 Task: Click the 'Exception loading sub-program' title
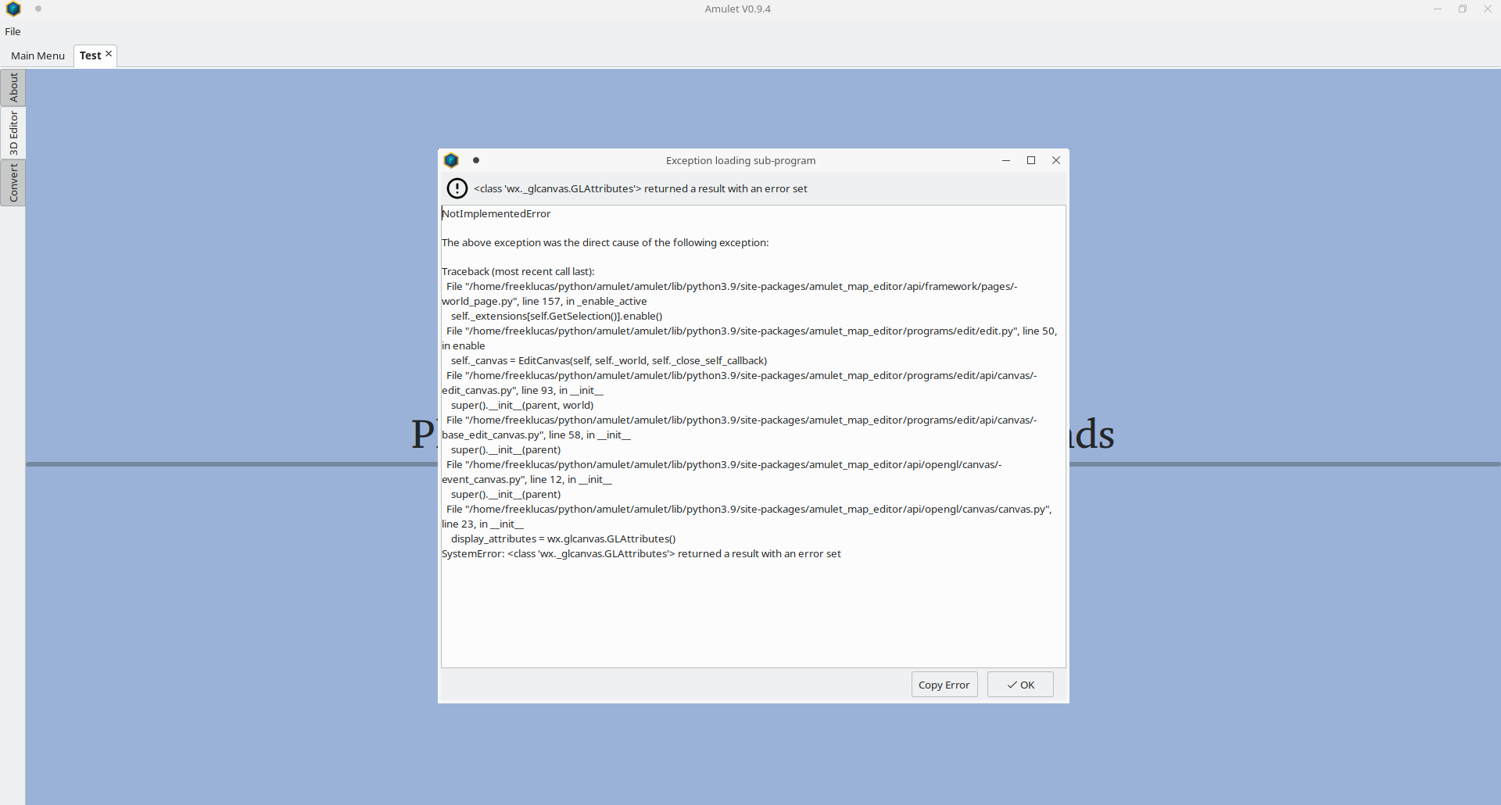tap(740, 160)
